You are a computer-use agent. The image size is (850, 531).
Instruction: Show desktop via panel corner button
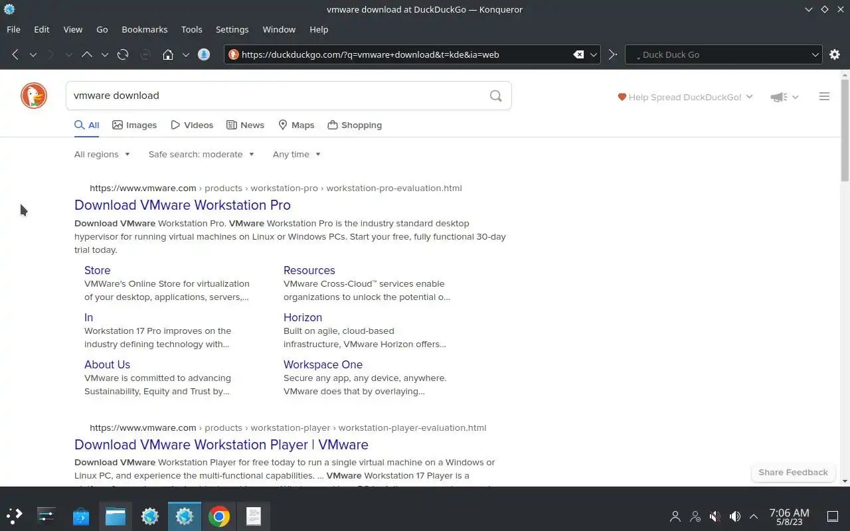point(833,516)
